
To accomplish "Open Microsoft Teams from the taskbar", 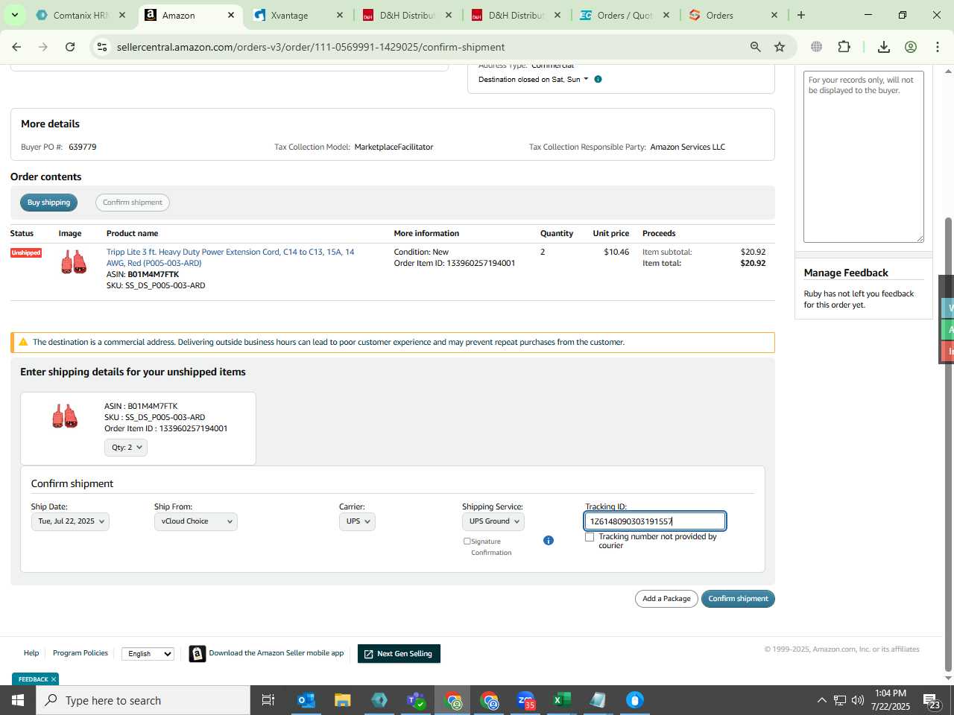I will 416,700.
